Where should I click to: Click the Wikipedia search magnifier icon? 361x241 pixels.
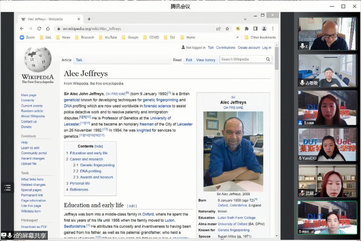pyautogui.click(x=268, y=60)
